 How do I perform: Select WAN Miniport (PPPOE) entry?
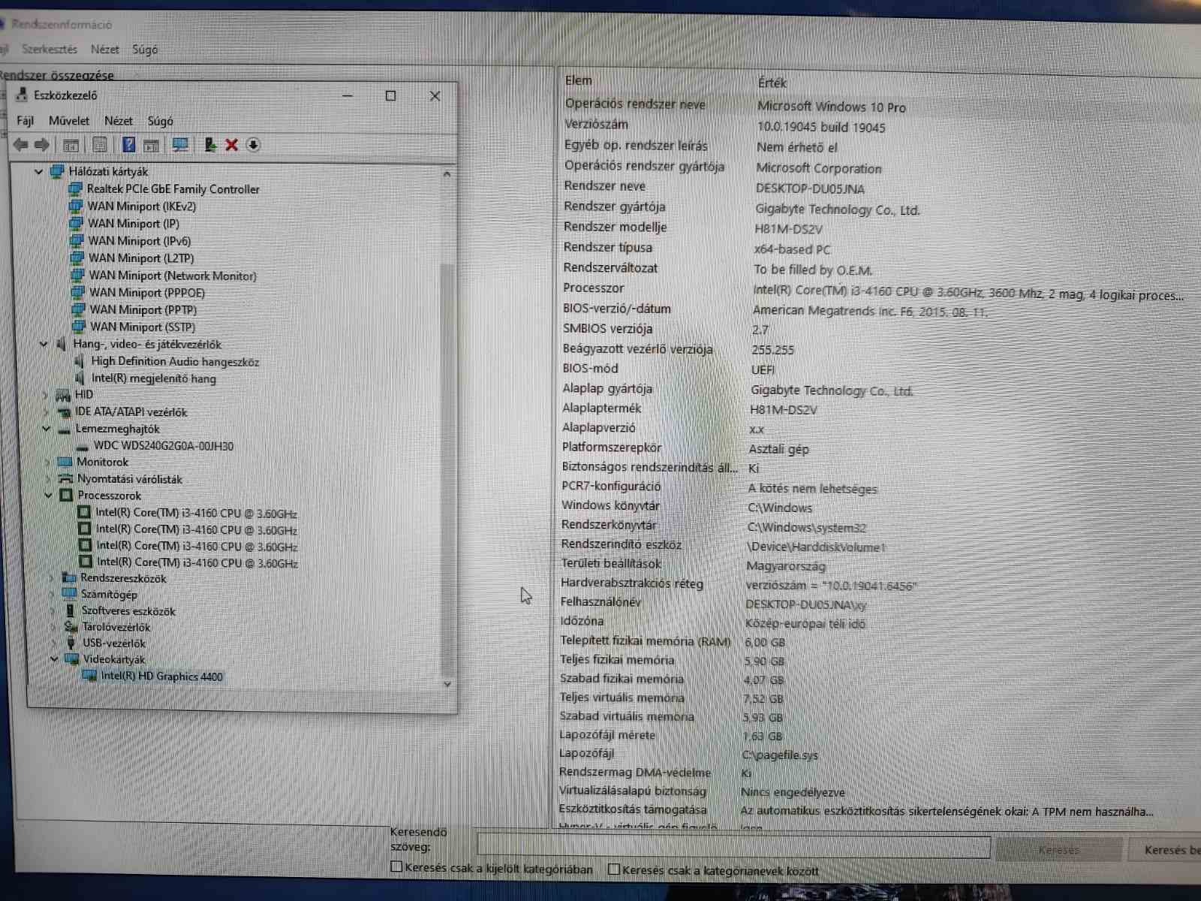click(147, 293)
